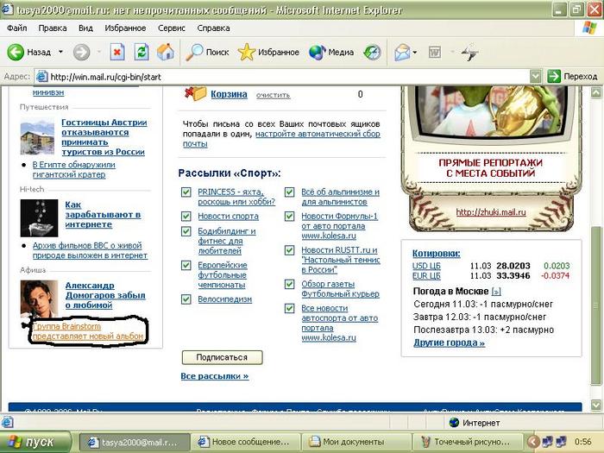
Task: Stop page loading with red X icon
Action: [x=117, y=52]
